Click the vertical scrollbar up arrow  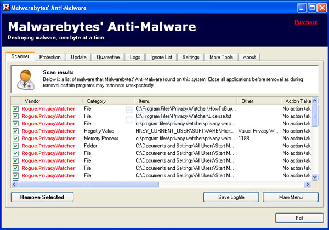[315, 101]
